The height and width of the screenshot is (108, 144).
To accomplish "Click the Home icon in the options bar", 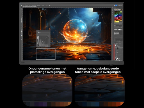I will click(x=22, y=5).
